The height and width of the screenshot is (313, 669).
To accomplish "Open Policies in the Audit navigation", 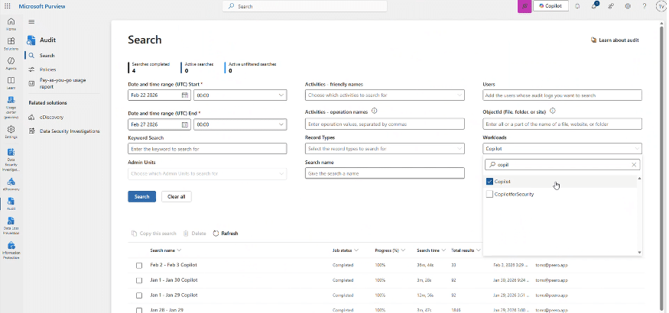I will (47, 69).
